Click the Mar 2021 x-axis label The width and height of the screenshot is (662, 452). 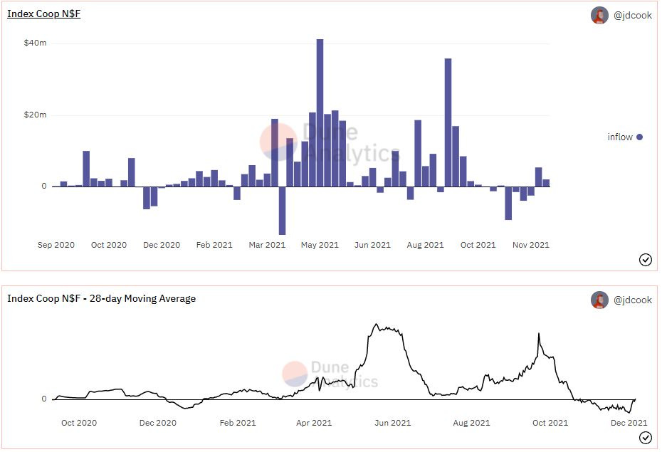[x=267, y=245]
